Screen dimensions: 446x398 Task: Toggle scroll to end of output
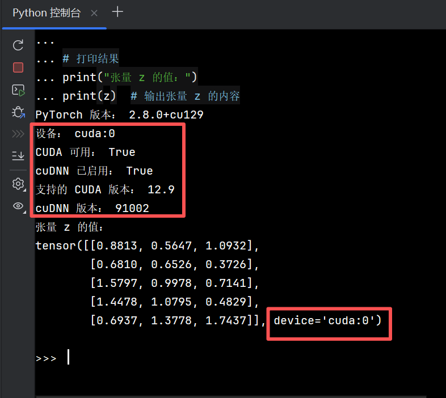click(x=18, y=156)
